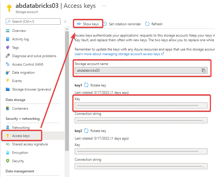Click Set rotation reminder
This screenshot has height=177, width=215.
122,24
